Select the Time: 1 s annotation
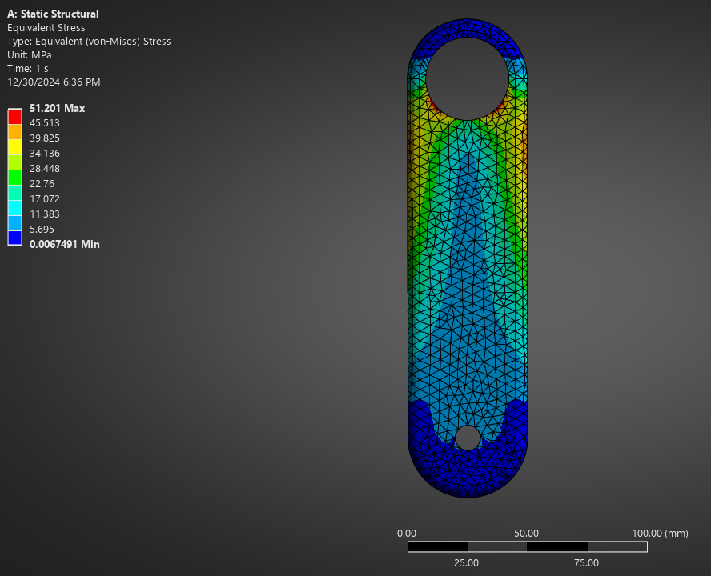The width and height of the screenshot is (711, 576). click(x=28, y=68)
